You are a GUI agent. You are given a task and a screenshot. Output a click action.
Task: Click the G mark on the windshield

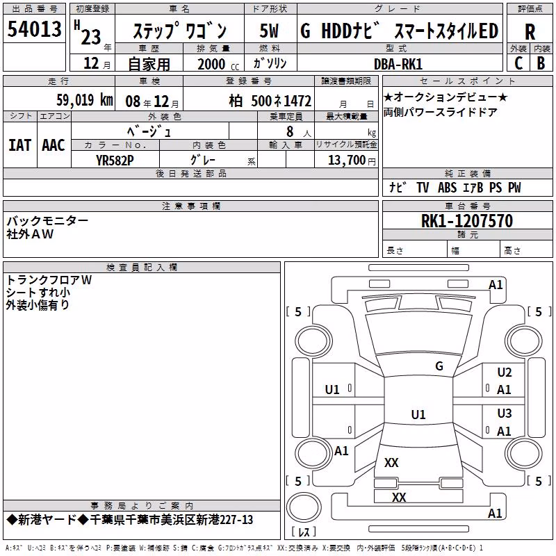pos(439,366)
